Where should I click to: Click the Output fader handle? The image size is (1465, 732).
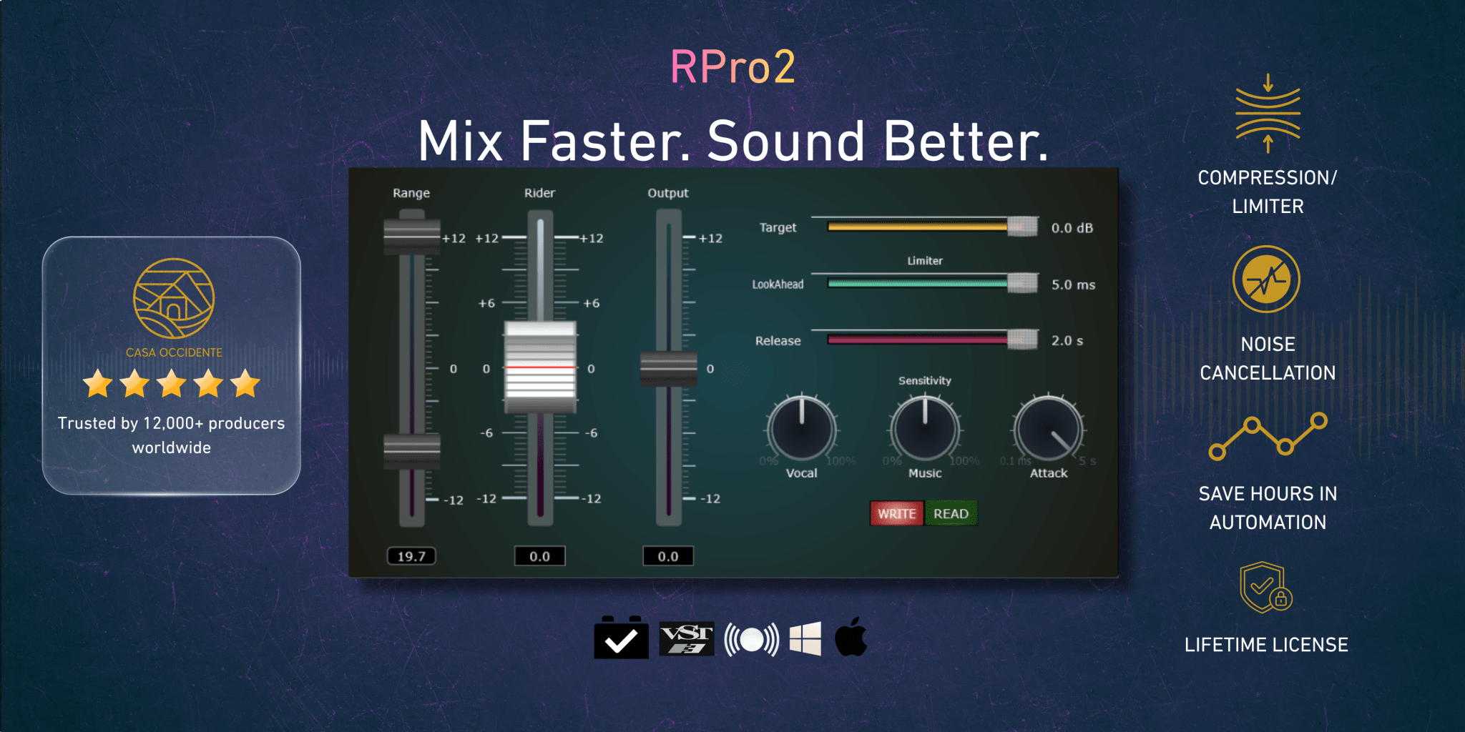tap(668, 369)
